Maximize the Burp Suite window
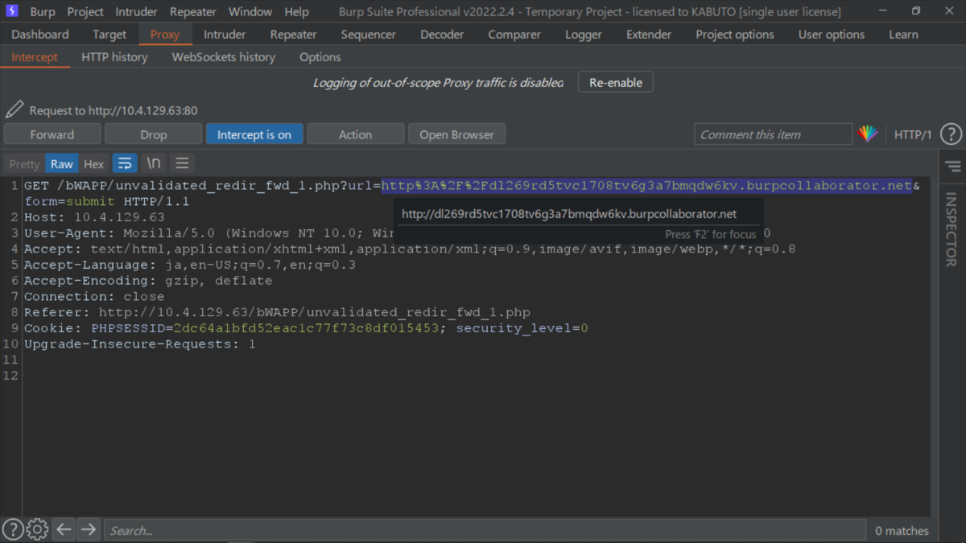Viewport: 966px width, 543px height. pos(915,11)
